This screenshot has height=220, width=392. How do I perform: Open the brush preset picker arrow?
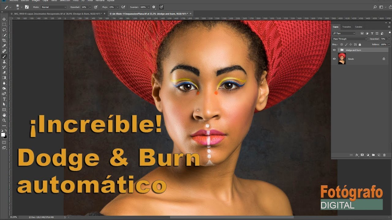click(21, 7)
